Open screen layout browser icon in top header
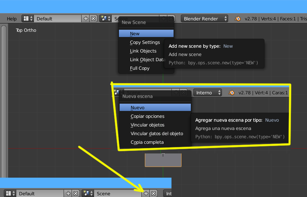The width and height of the screenshot is (307, 197). point(28,19)
